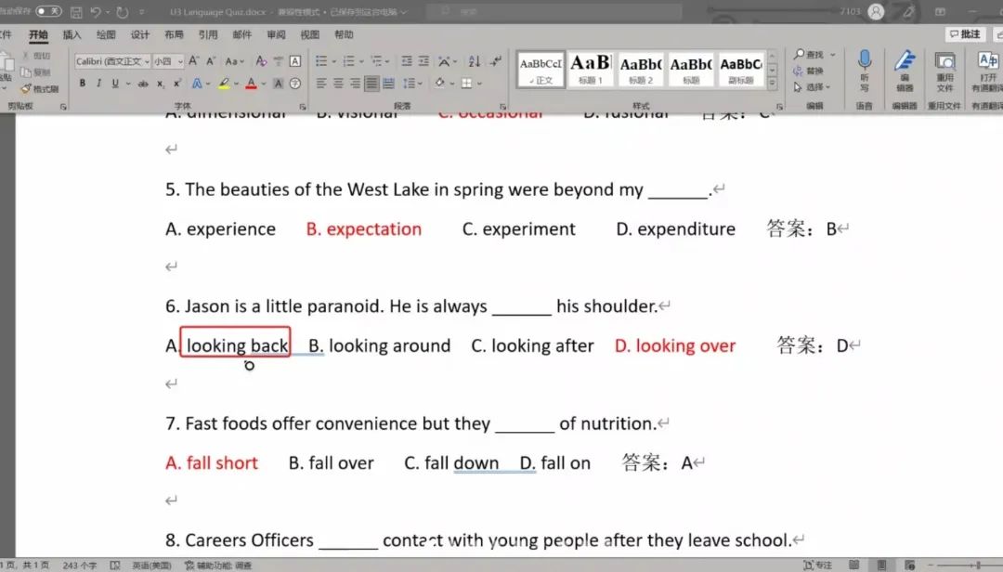Toggle Italic formatting
The image size is (1003, 572).
98,84
